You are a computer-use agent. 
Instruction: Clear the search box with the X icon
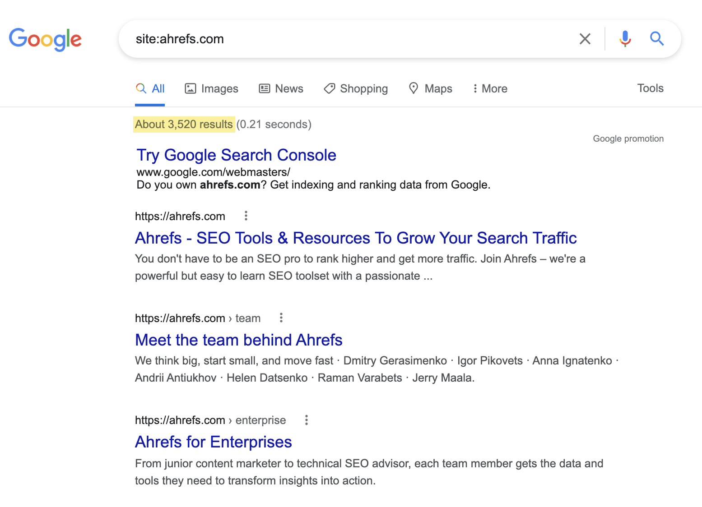coord(585,39)
